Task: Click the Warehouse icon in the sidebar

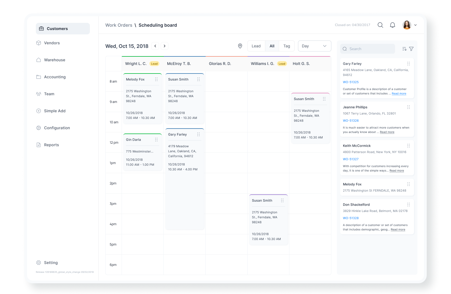Action: (39, 60)
